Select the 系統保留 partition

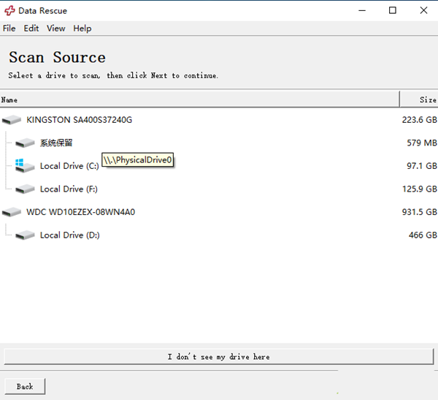tap(56, 143)
